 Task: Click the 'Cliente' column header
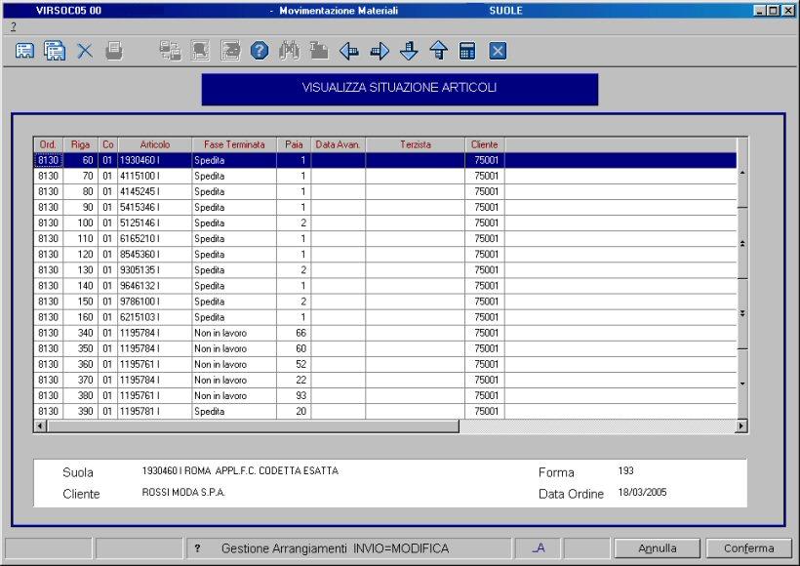tap(485, 144)
